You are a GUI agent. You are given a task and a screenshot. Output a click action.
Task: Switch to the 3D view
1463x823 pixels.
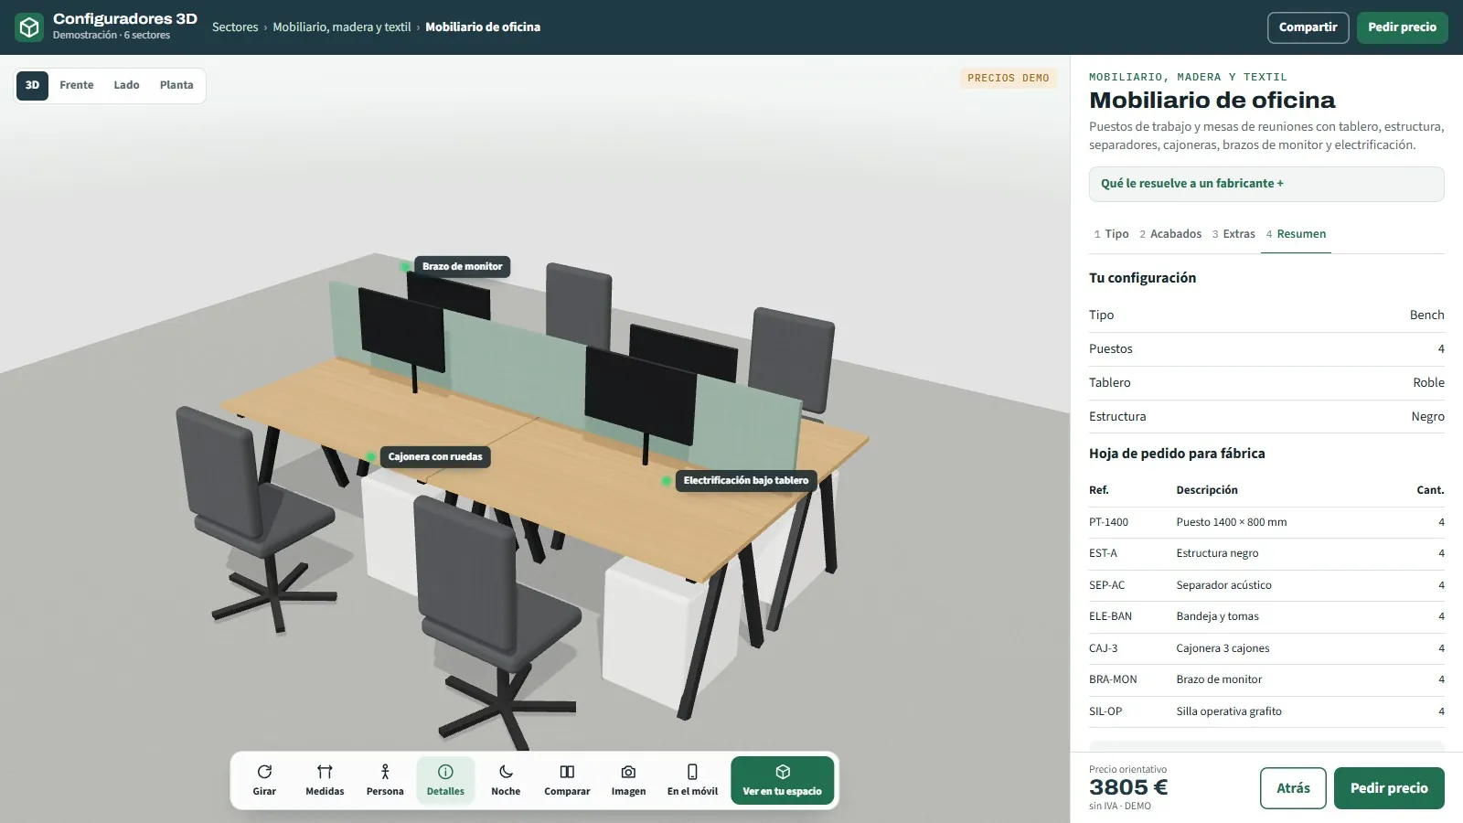pyautogui.click(x=32, y=85)
